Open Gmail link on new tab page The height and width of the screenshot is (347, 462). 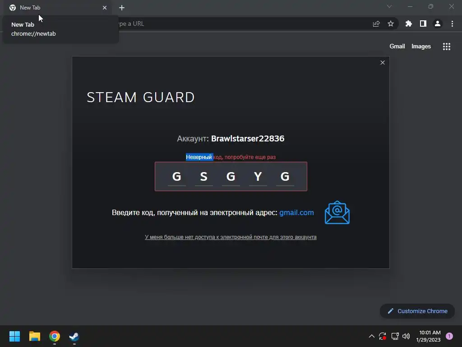pos(397,47)
